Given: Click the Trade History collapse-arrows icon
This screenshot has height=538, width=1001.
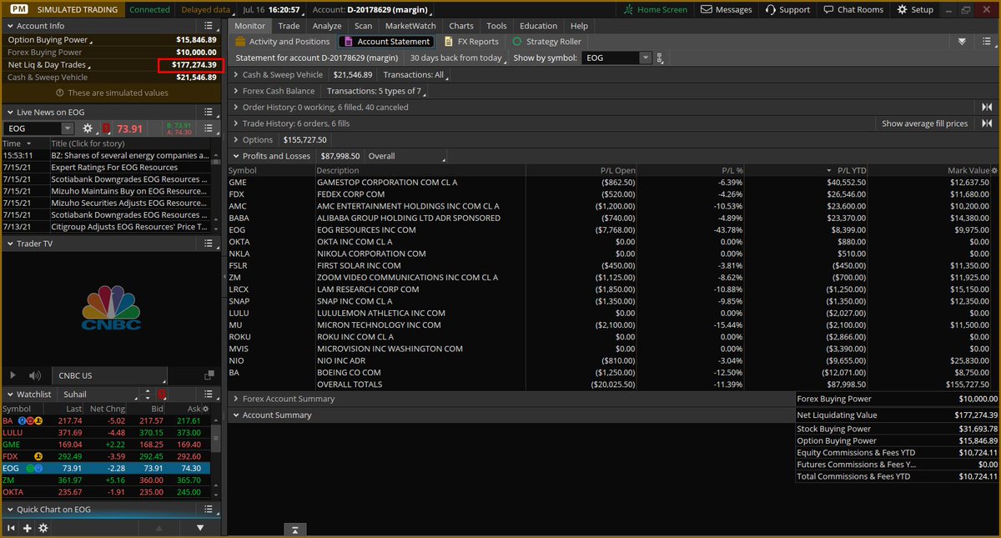Looking at the screenshot, I should pos(987,123).
